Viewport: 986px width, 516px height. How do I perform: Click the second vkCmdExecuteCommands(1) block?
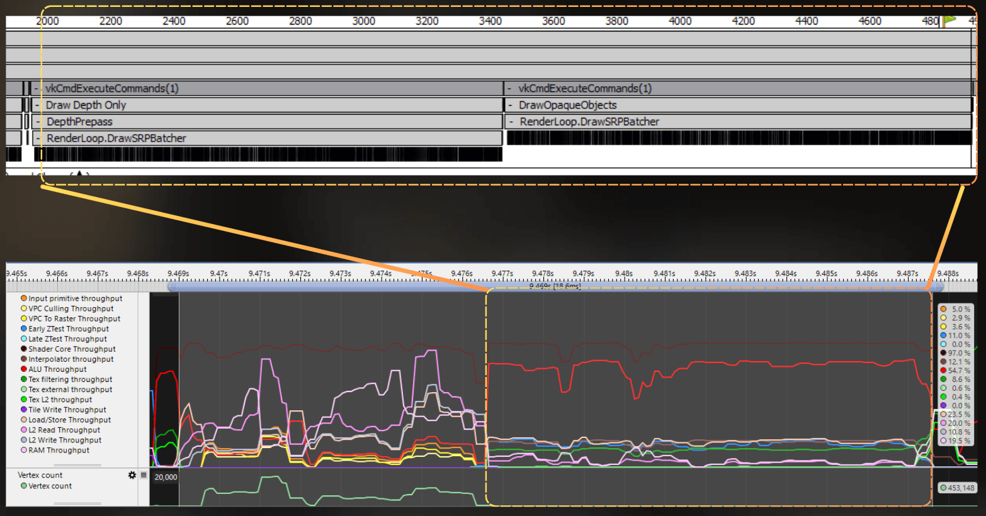tap(738, 88)
